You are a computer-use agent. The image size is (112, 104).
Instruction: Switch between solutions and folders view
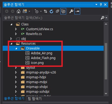(25, 11)
